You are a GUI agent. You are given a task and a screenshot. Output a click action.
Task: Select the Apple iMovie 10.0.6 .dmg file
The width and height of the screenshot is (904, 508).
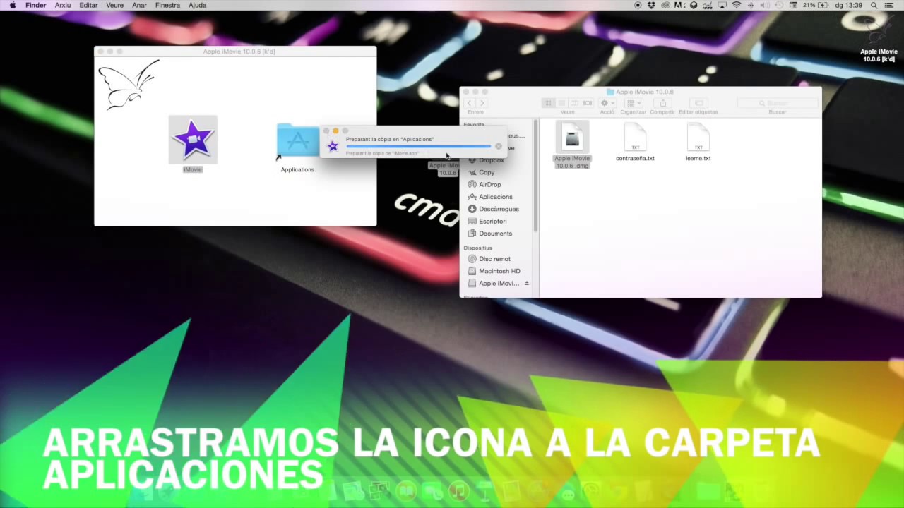pyautogui.click(x=572, y=145)
